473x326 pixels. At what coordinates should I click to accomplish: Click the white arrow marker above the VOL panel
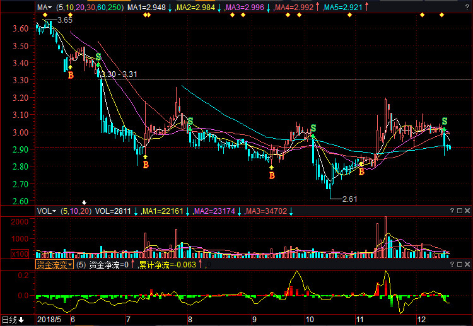pyautogui.click(x=85, y=202)
